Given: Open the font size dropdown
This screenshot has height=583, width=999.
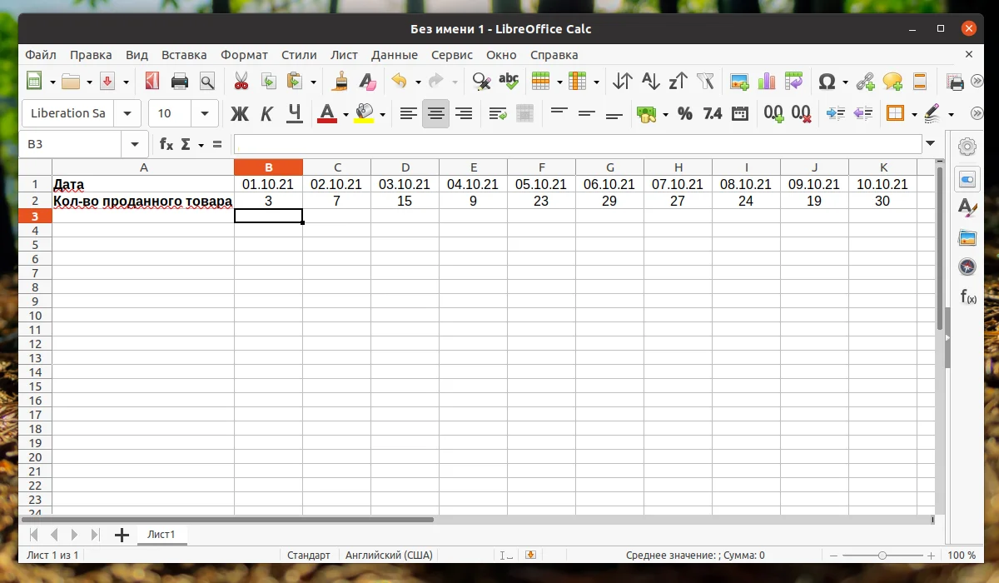Looking at the screenshot, I should (x=205, y=113).
